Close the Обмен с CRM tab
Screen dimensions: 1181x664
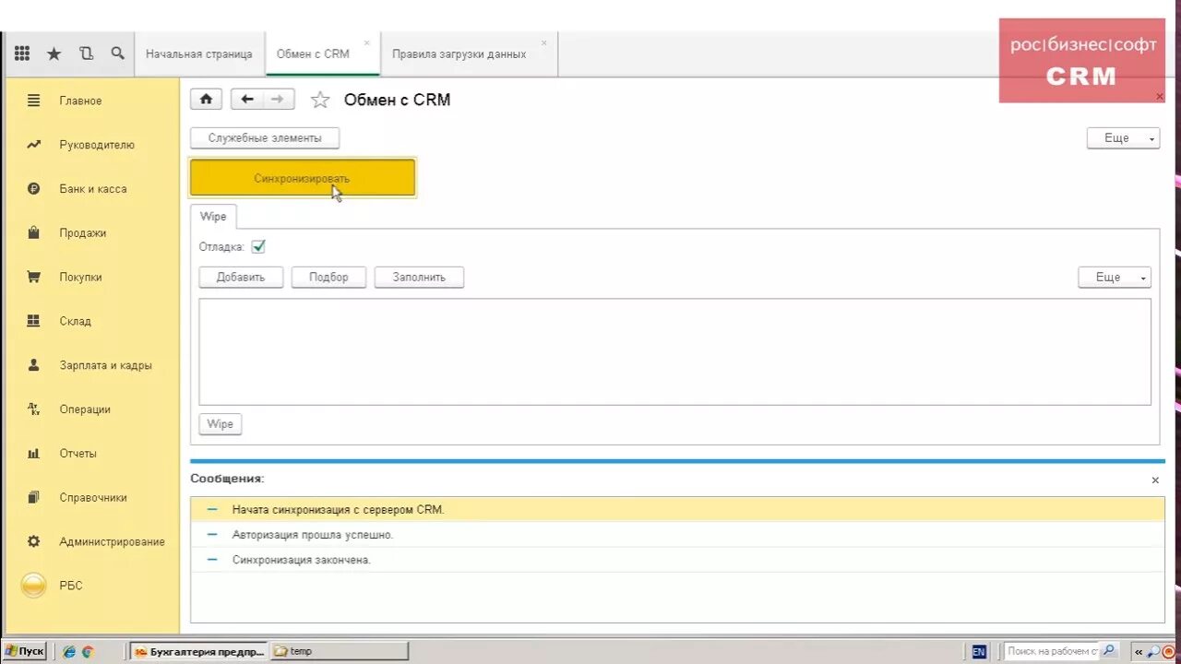point(367,42)
